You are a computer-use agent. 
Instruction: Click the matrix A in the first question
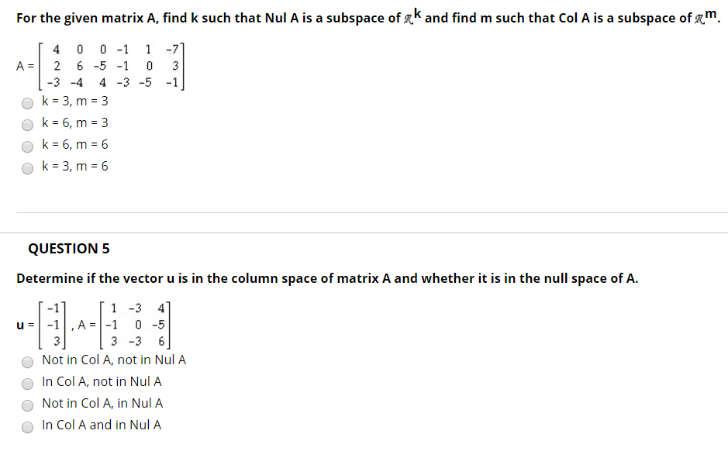[x=112, y=66]
